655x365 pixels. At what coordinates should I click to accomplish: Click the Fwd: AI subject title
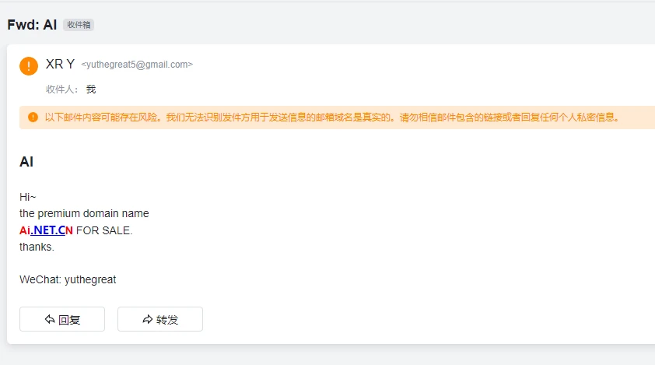32,24
